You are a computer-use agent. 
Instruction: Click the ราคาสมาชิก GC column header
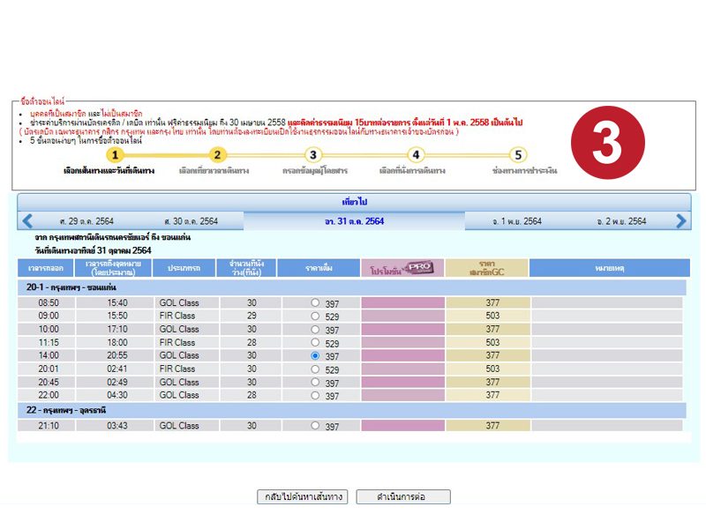pyautogui.click(x=487, y=268)
